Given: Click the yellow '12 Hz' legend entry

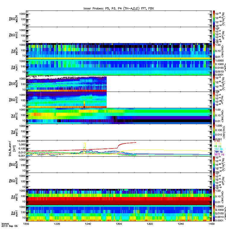Looking at the screenshot, I should (218, 144).
